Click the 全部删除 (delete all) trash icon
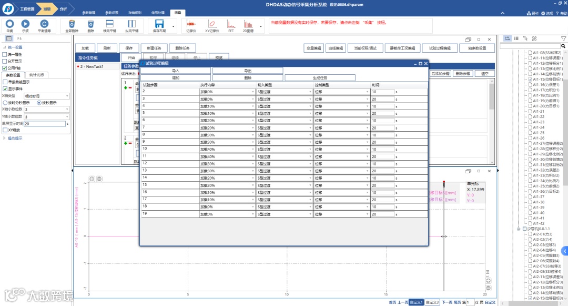Screen dimensions: 568x306 [72, 24]
